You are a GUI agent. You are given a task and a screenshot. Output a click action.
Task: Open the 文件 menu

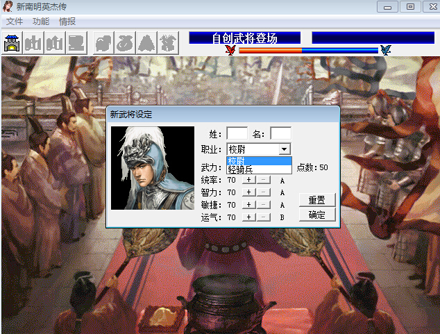(x=15, y=22)
